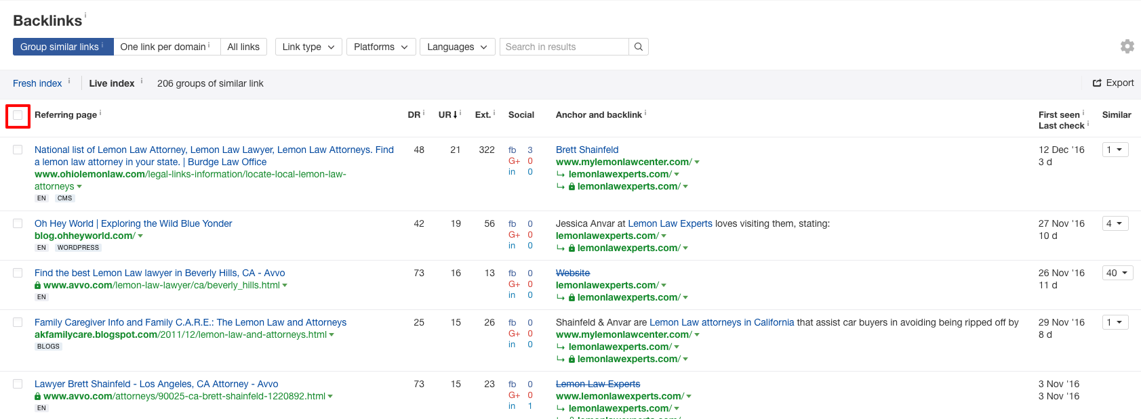The width and height of the screenshot is (1141, 419).
Task: Click info icon next to Fresh index
Action: coord(69,81)
